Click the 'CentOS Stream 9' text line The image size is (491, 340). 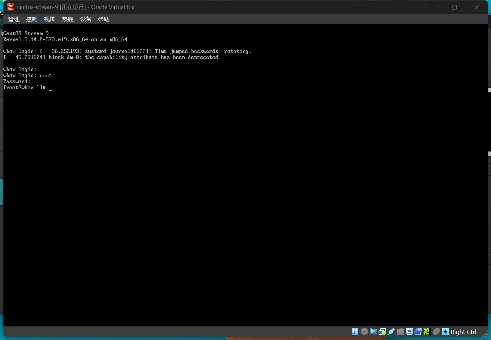tap(26, 33)
